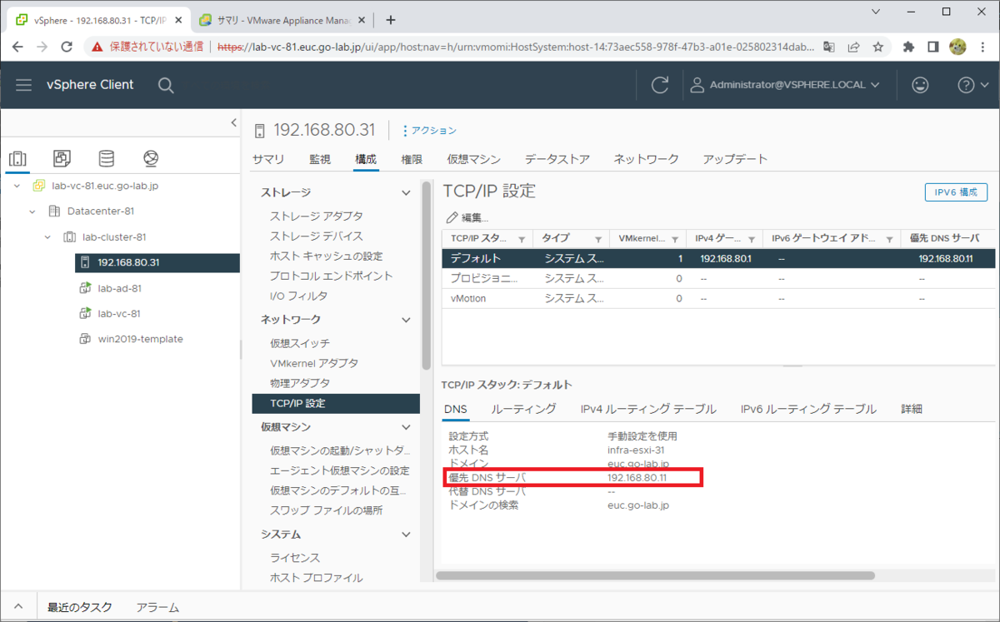The image size is (1000, 622).
Task: Switch to Networking inventory view
Action: pos(151,158)
